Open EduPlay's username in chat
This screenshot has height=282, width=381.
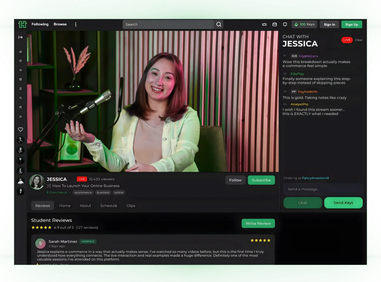[297, 74]
